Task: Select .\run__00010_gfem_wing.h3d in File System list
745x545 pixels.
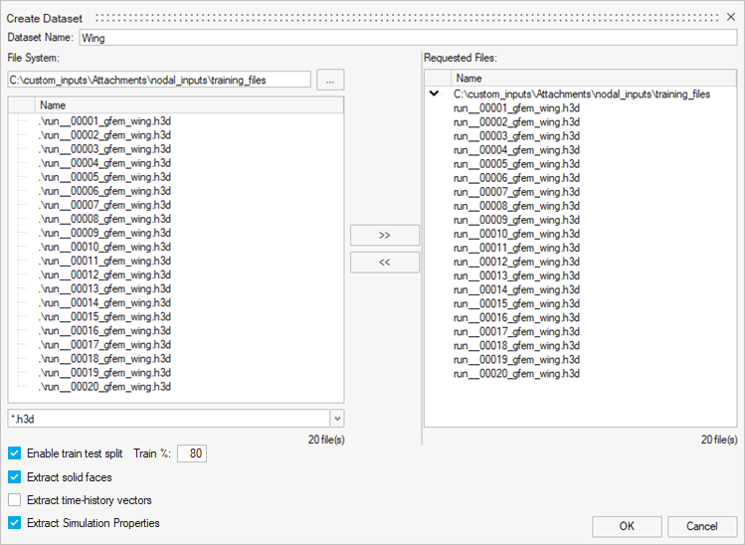Action: pos(104,247)
